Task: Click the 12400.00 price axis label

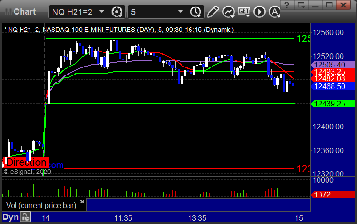Action: (x=328, y=127)
